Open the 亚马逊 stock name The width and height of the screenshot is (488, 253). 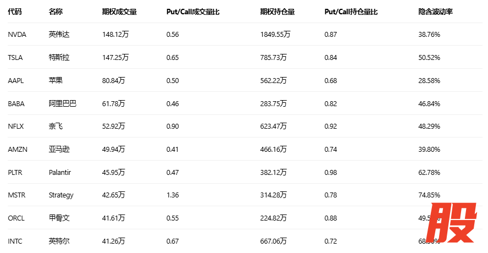(x=59, y=149)
